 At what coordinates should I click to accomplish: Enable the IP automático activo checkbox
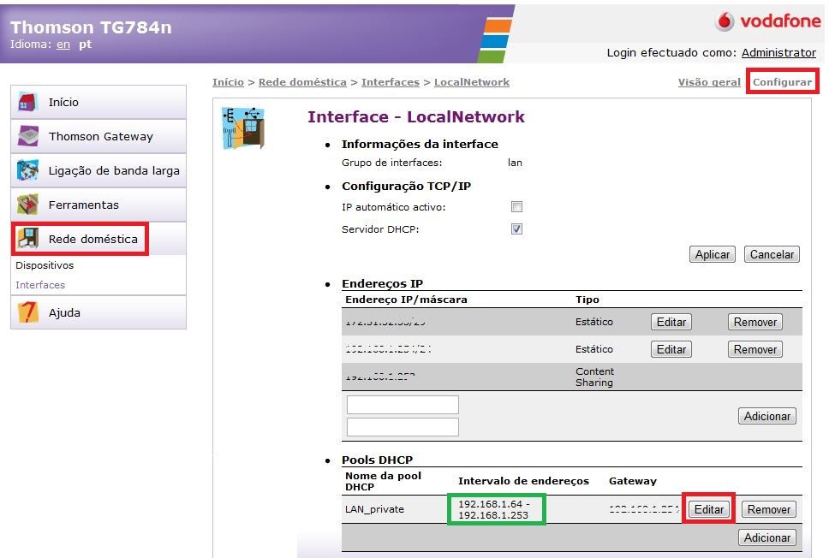coord(516,207)
